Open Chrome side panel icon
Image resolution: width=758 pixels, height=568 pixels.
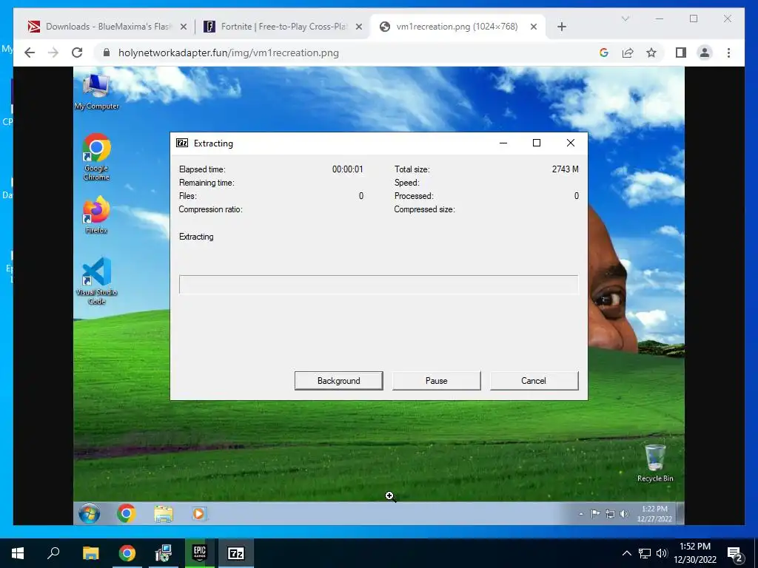coord(681,53)
